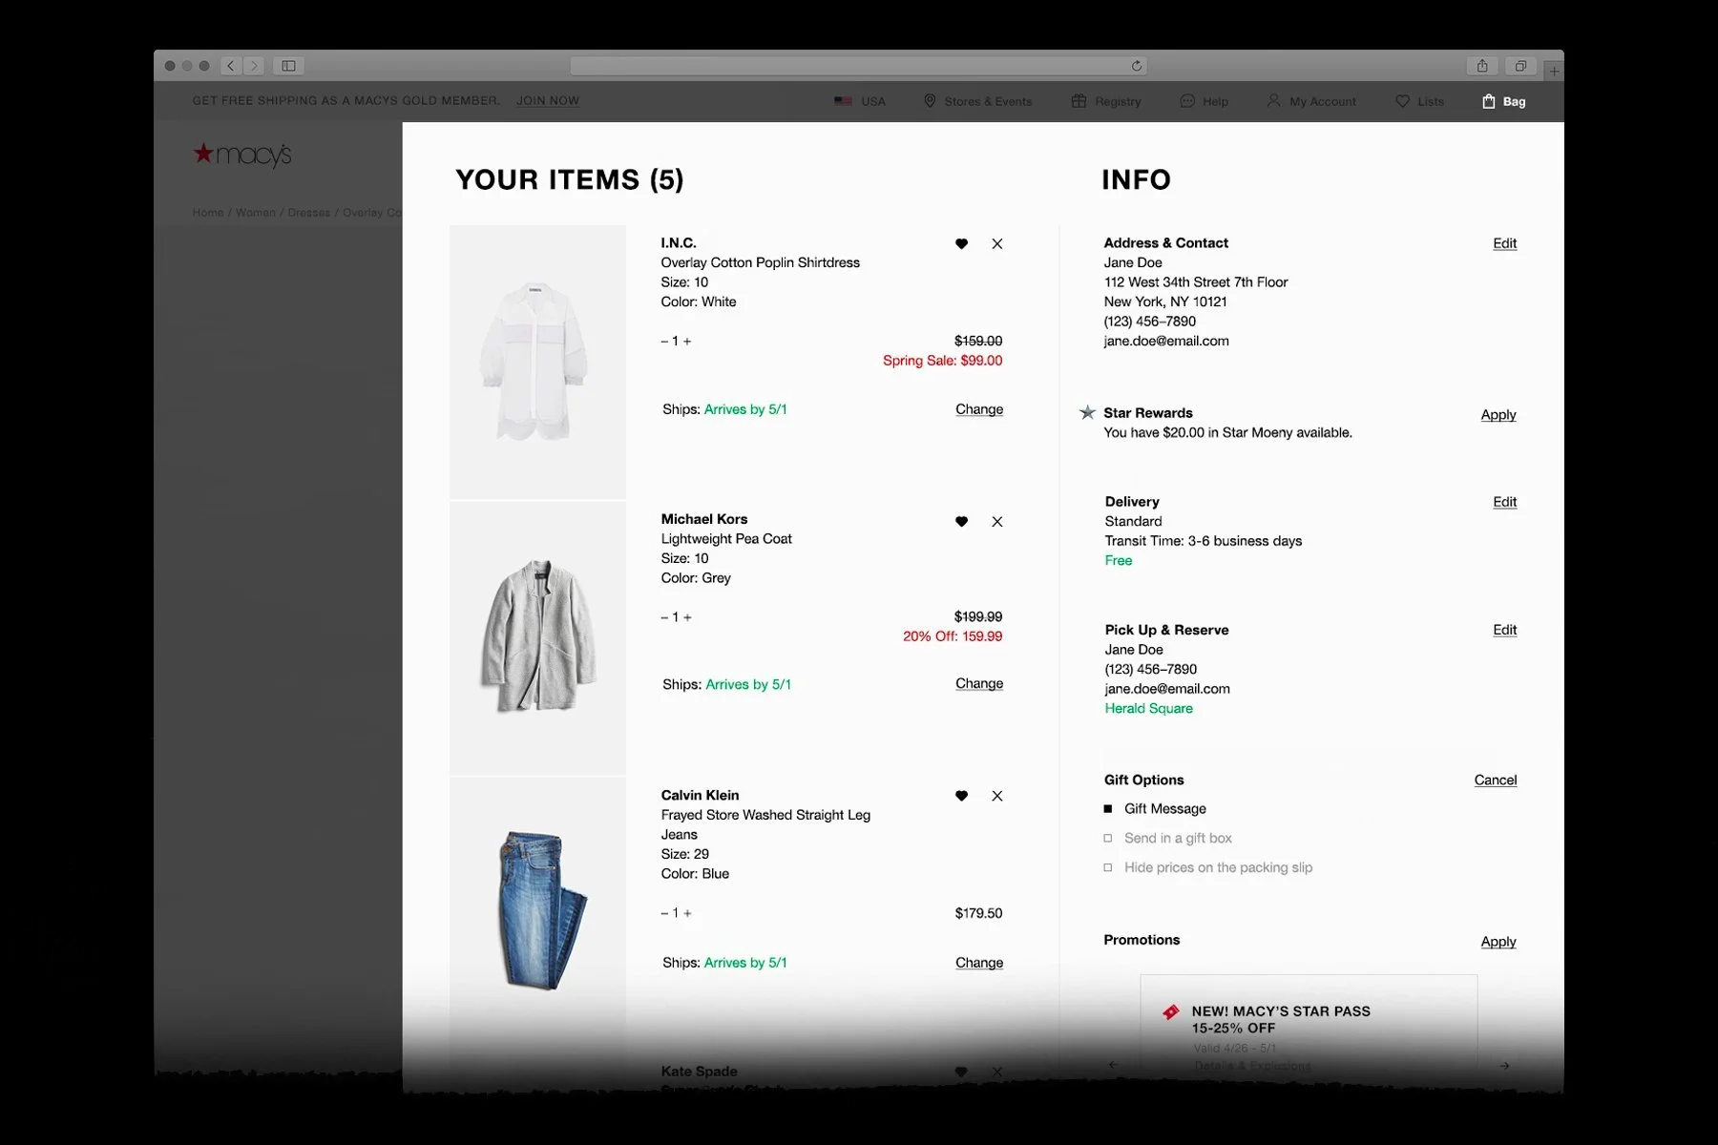Click the JOIN NOW gold member link
1718x1145 pixels.
(548, 100)
